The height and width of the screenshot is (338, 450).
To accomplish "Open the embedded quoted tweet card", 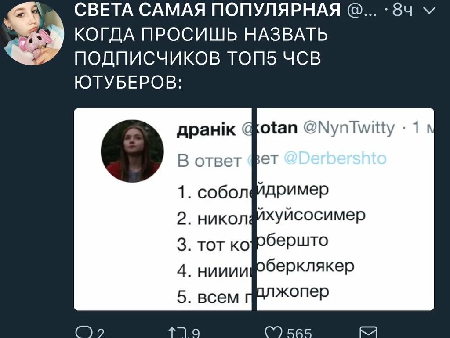I will click(254, 209).
